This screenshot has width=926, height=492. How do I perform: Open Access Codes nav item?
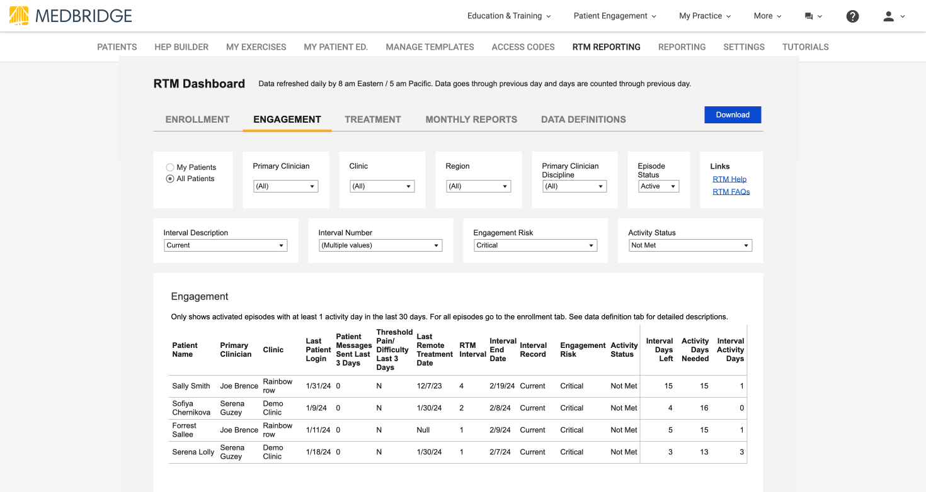[523, 47]
